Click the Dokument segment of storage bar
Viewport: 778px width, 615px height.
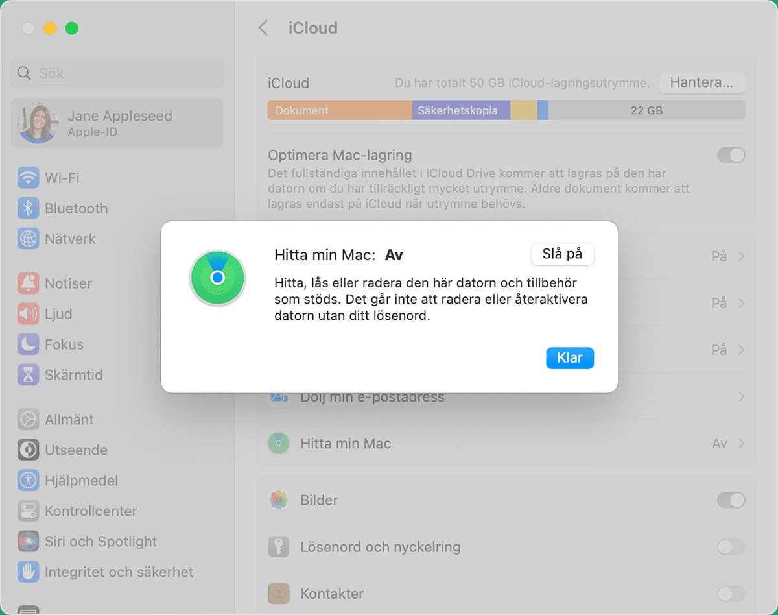[x=340, y=110]
